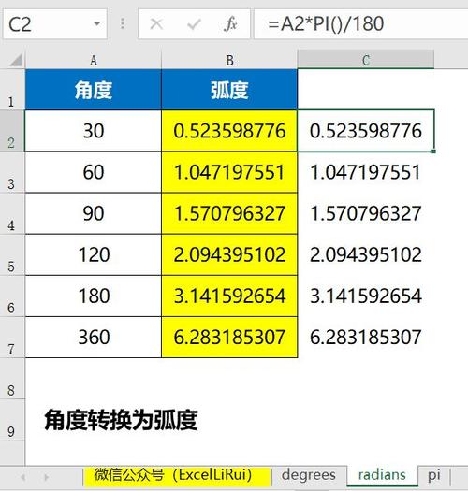Viewport: 468px width, 491px height.
Task: Select cell C6 with 3.141592654
Action: click(x=366, y=296)
